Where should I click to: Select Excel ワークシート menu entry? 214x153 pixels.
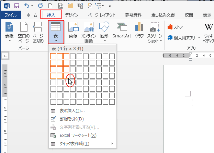tap(73, 136)
